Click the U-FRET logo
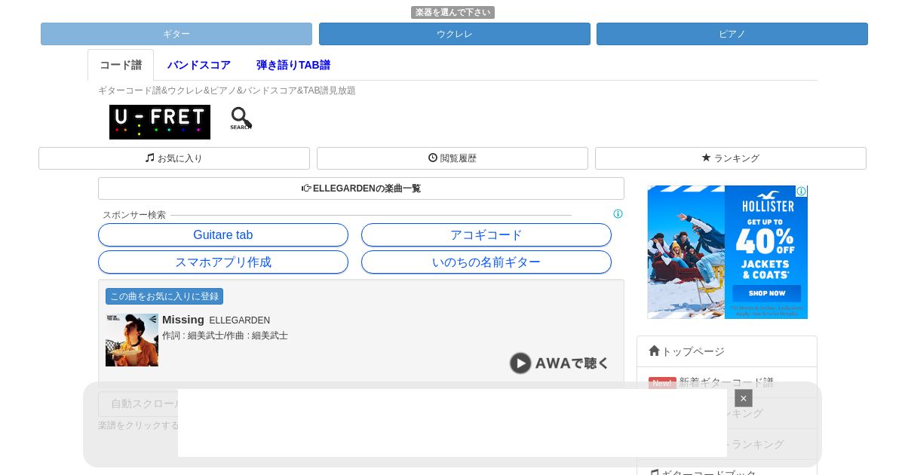 click(x=160, y=122)
